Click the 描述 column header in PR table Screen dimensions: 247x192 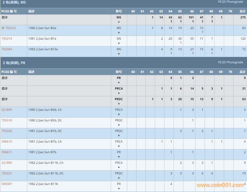tap(31, 72)
